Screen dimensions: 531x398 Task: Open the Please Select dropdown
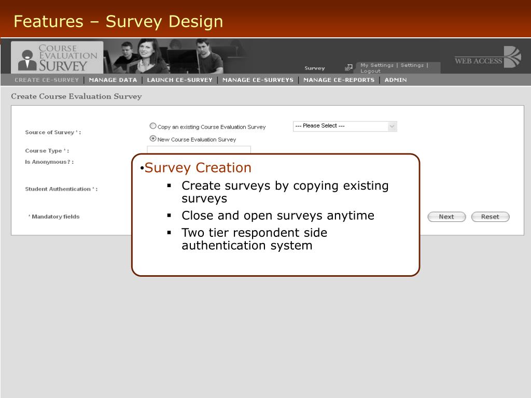click(345, 126)
